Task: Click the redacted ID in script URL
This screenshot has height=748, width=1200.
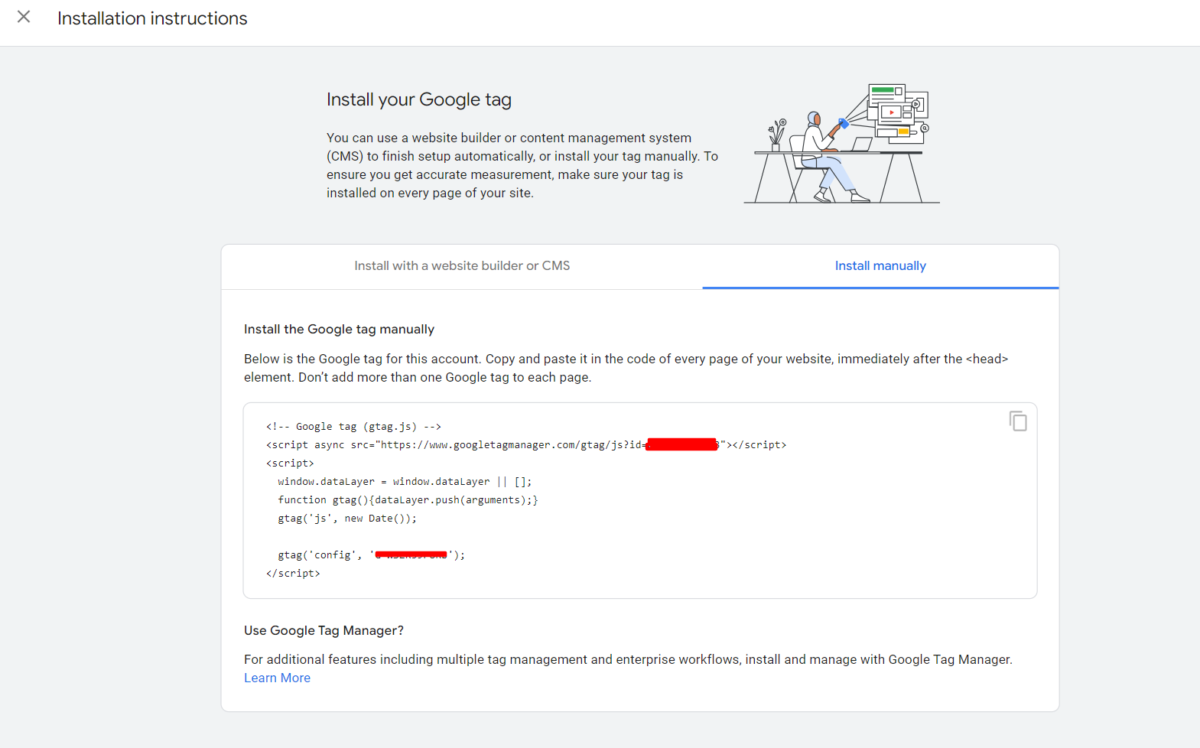Action: tap(681, 444)
